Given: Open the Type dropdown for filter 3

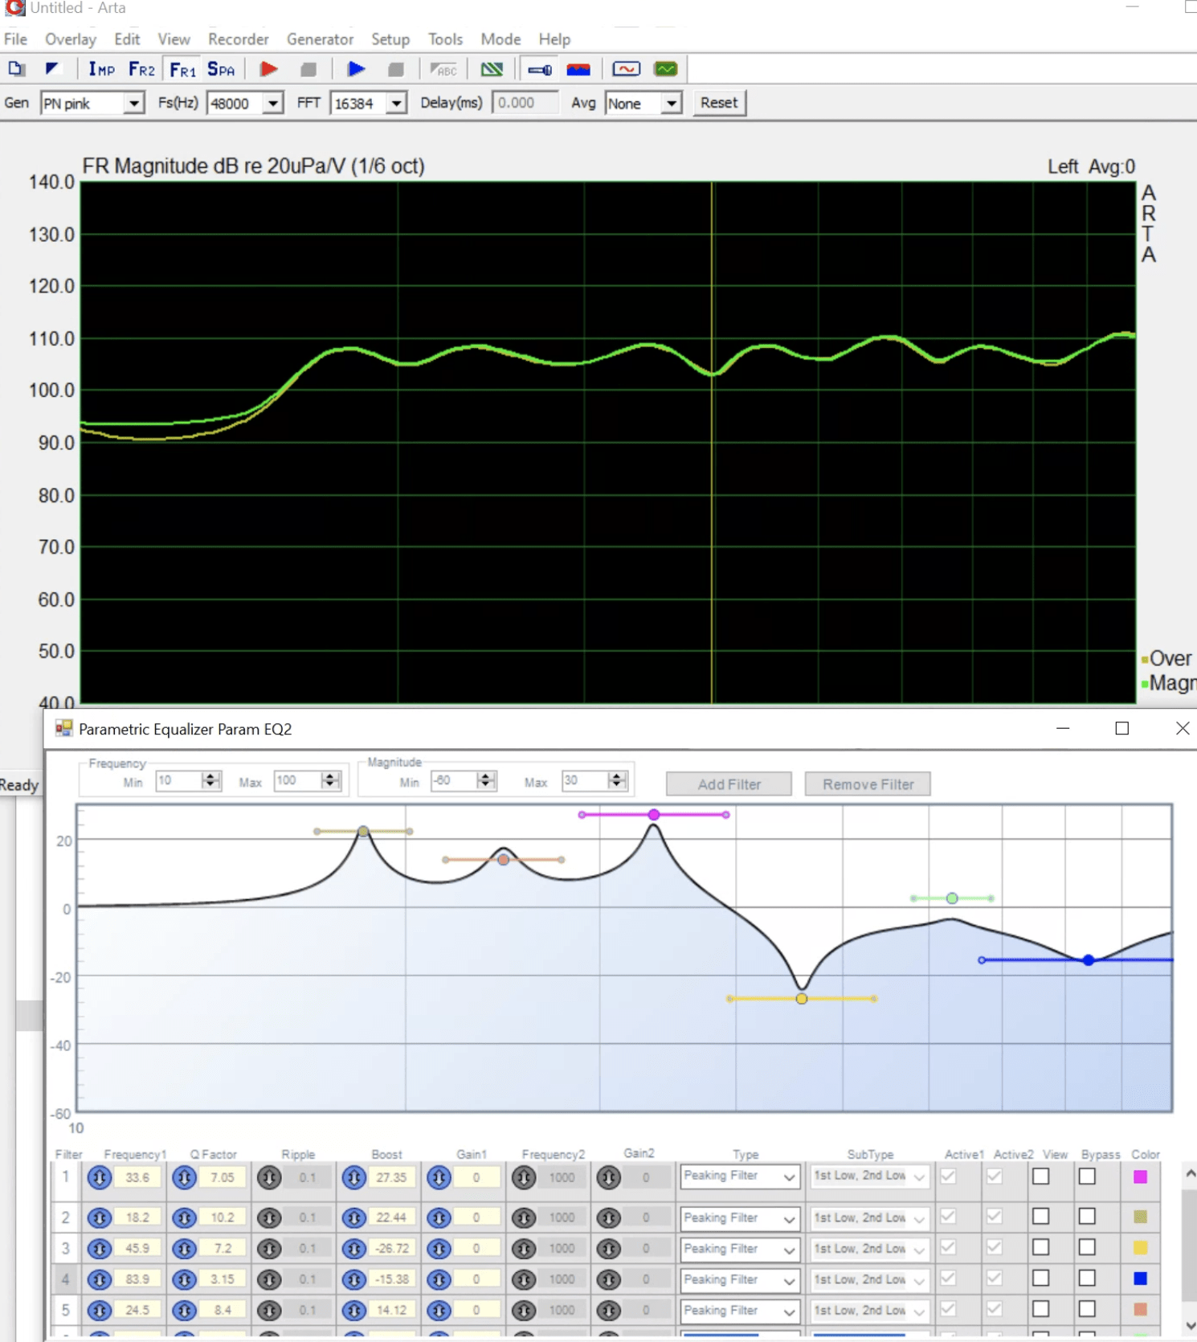Looking at the screenshot, I should (740, 1249).
